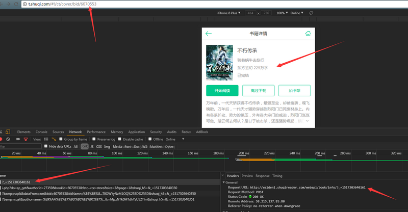Click the Request URL value
This screenshot has width=408, height=212.
point(308,188)
